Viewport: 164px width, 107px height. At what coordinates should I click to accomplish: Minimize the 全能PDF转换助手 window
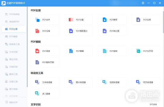click(149, 3)
